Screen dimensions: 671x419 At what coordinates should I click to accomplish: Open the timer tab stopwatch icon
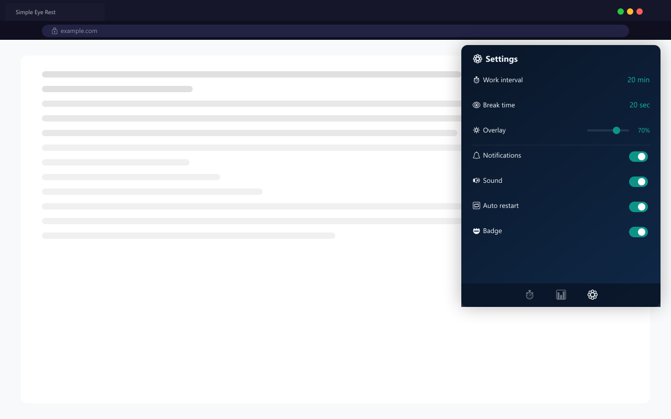pyautogui.click(x=529, y=295)
